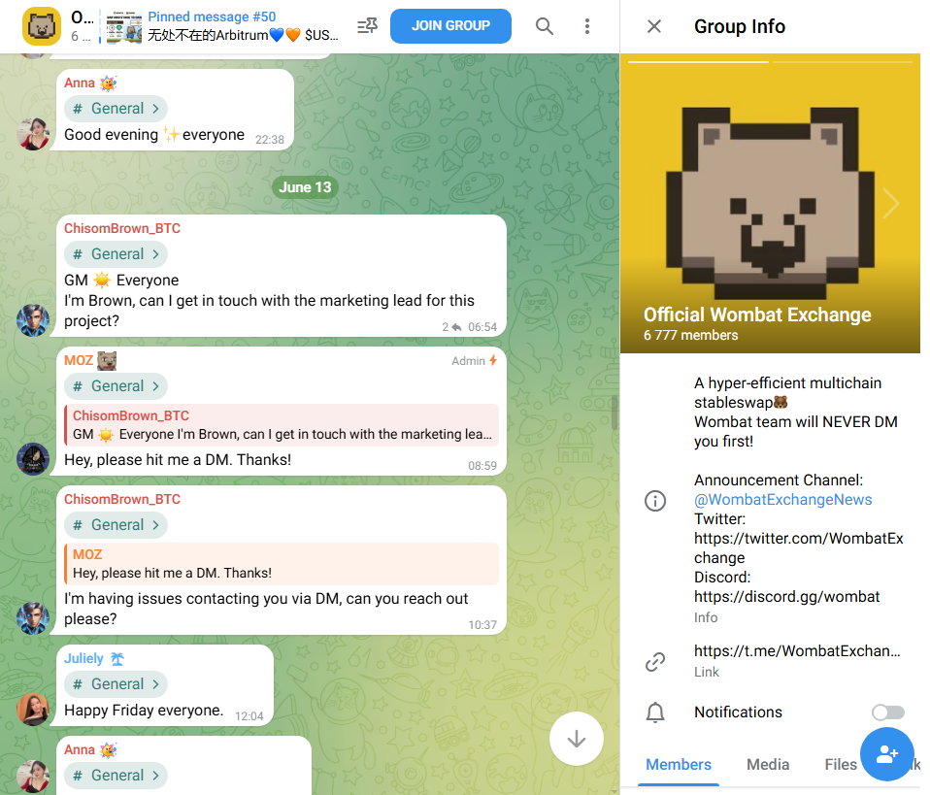This screenshot has height=795, width=930.
Task: Open Anna's avatar beside the bottom message
Action: (x=33, y=776)
